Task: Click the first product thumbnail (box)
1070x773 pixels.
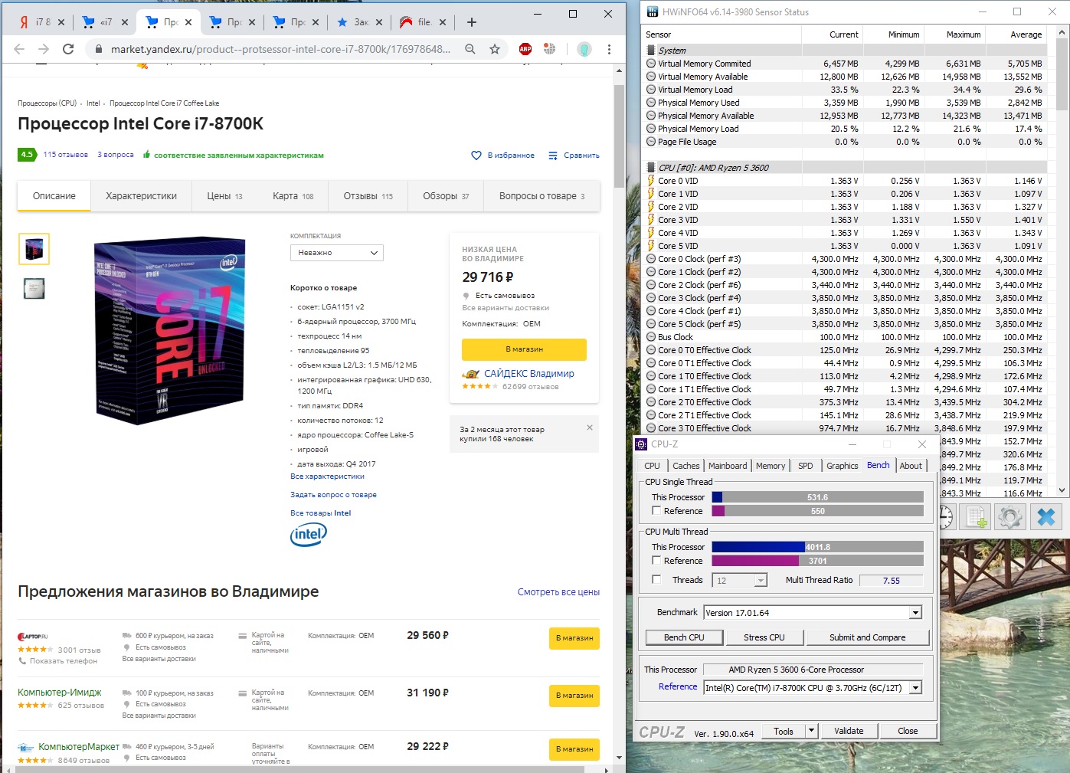Action: (x=34, y=249)
